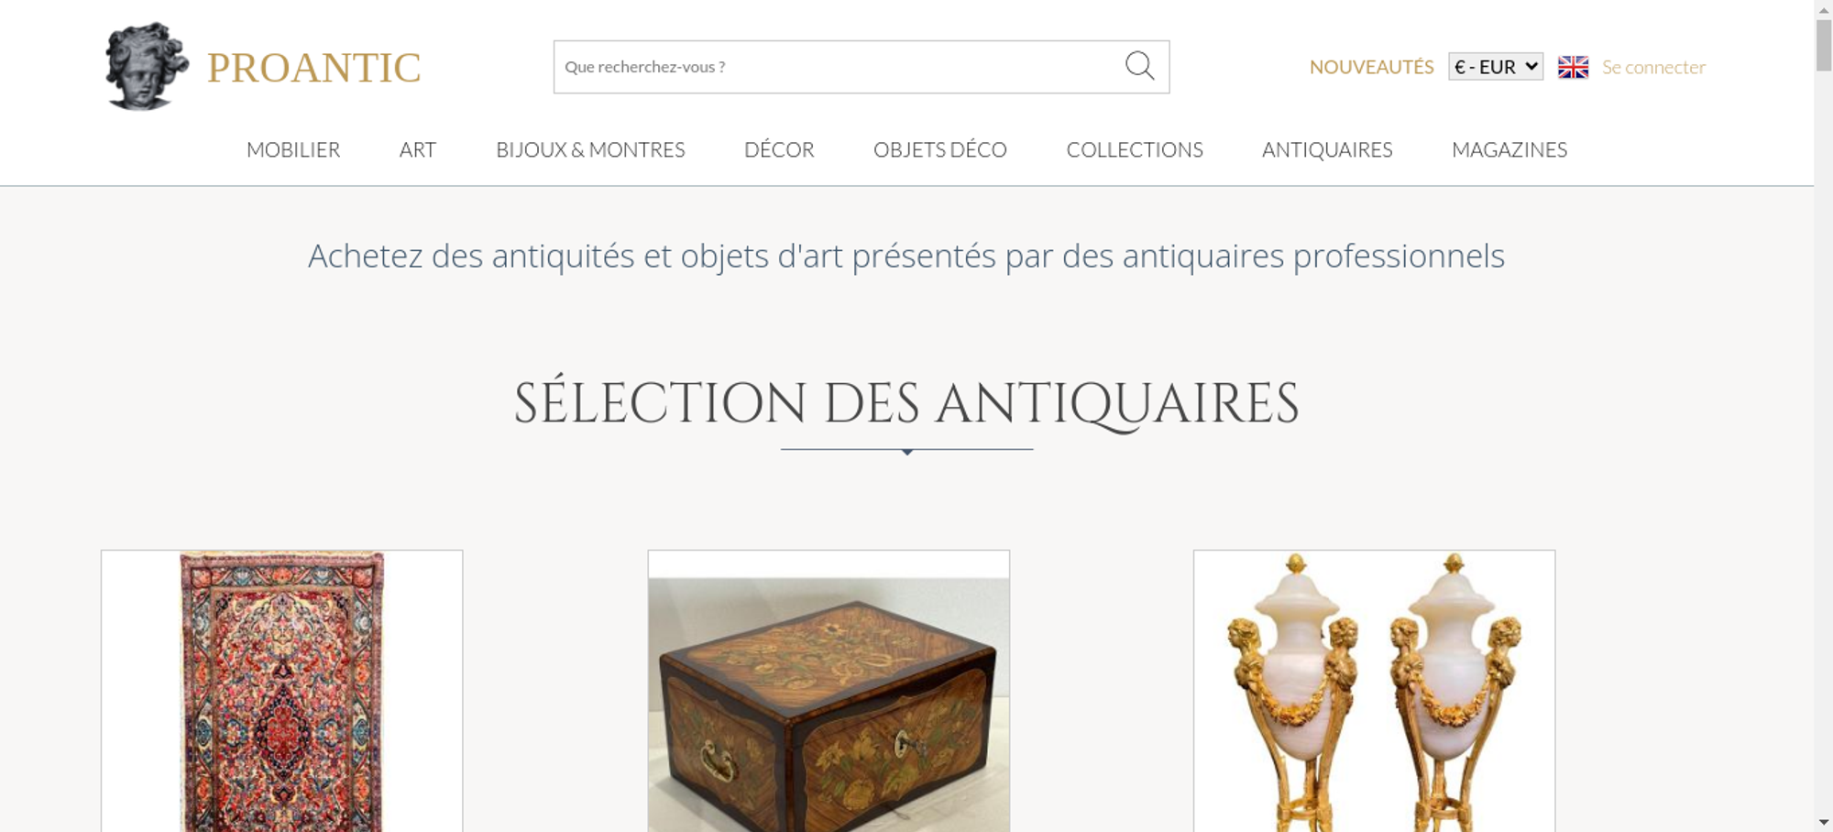Open the gilt alabaster vases thumbnail
Viewport: 1833px width, 832px height.
(x=1374, y=691)
